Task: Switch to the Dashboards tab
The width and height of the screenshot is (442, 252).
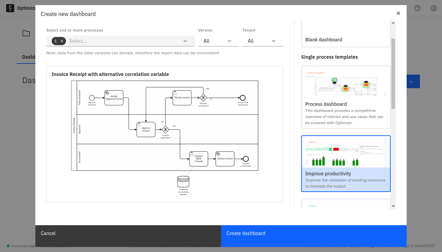Action: click(x=29, y=57)
